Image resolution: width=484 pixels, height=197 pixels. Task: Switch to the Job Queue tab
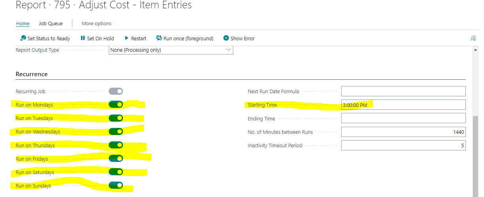(51, 24)
